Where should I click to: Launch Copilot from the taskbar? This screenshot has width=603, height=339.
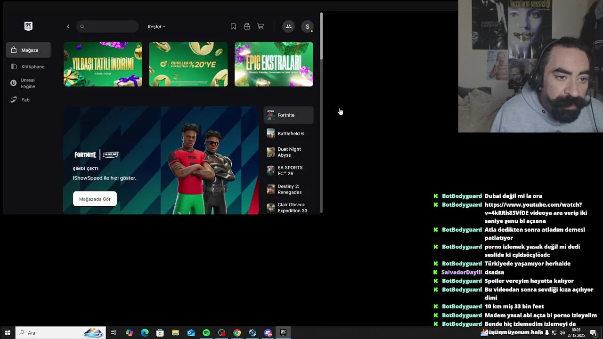[x=129, y=333]
